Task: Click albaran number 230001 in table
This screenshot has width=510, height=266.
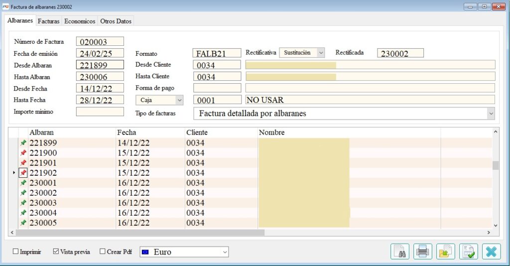Action: [43, 183]
